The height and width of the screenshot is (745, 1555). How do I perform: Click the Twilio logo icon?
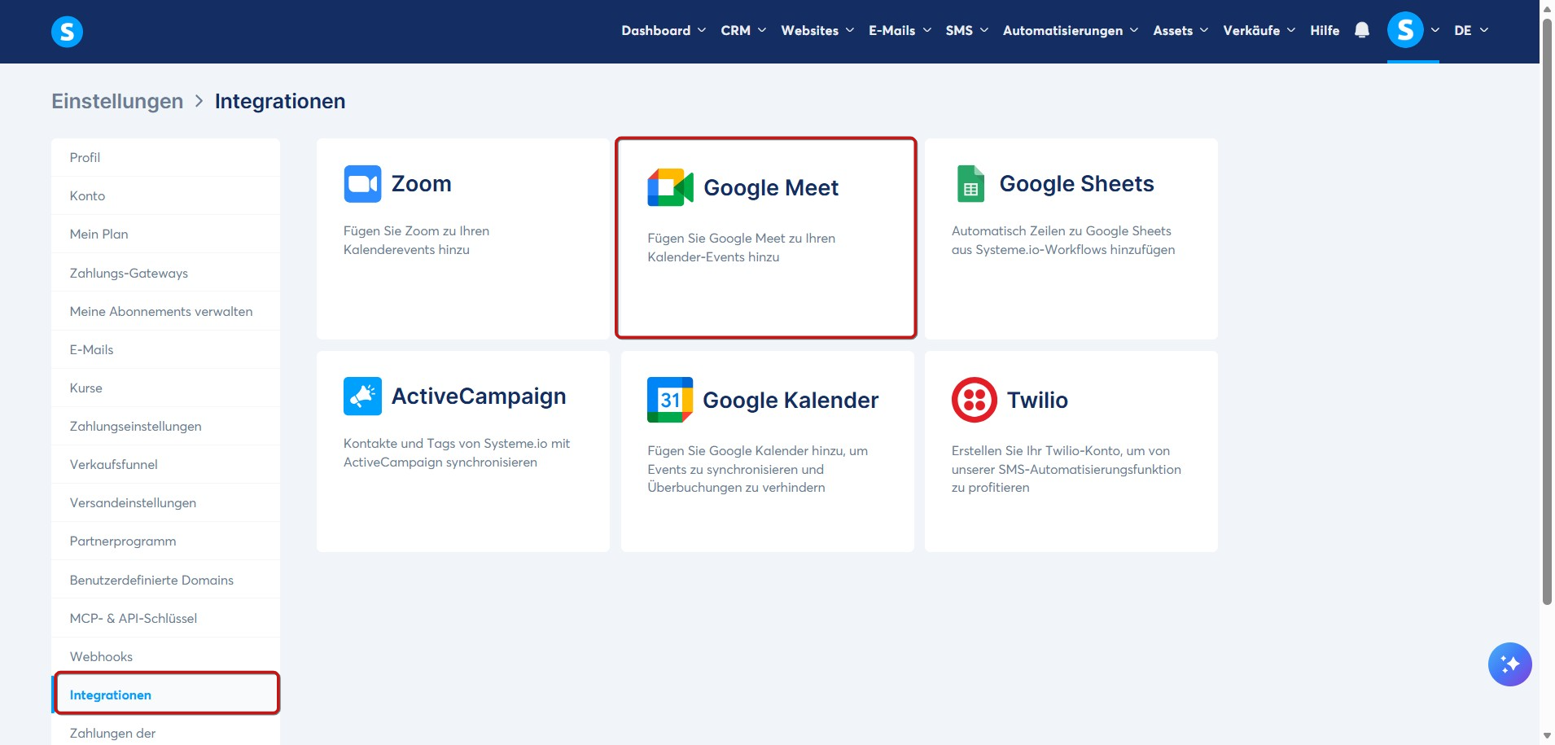point(975,400)
